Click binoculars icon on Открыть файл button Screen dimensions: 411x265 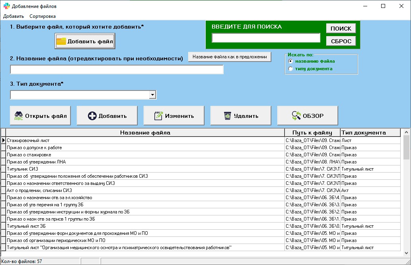click(x=19, y=116)
